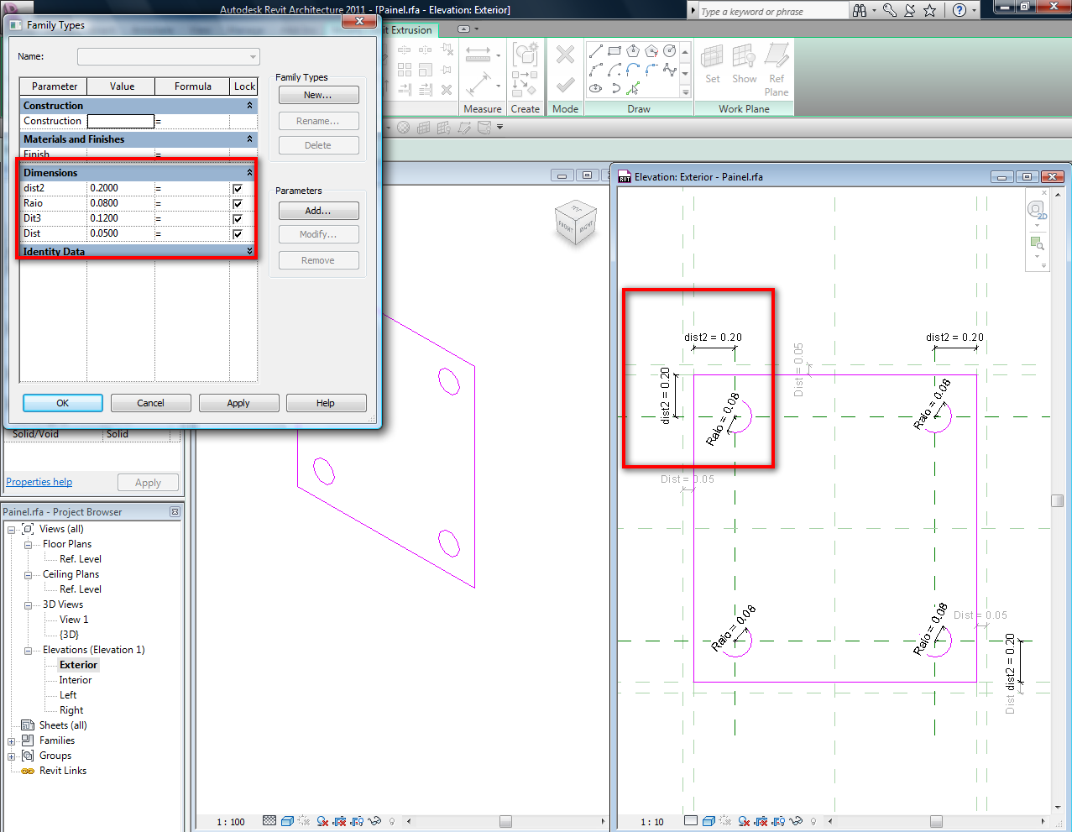The width and height of the screenshot is (1072, 832).
Task: Toggle the lock checkbox for Raio
Action: pos(238,204)
